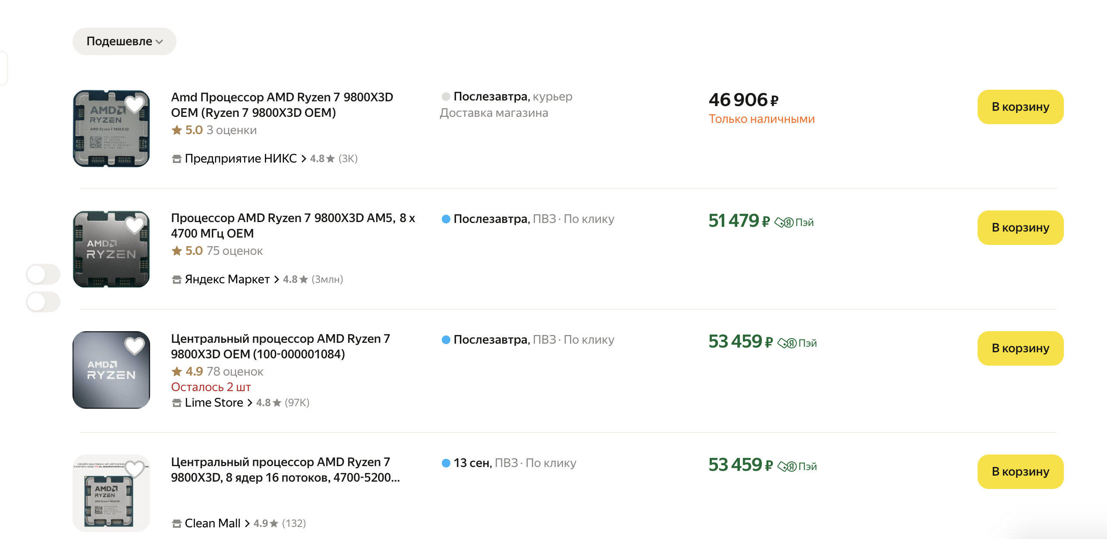The width and height of the screenshot is (1107, 539).
Task: Expand Предприятие НИКС seller chevron
Action: pyautogui.click(x=304, y=159)
